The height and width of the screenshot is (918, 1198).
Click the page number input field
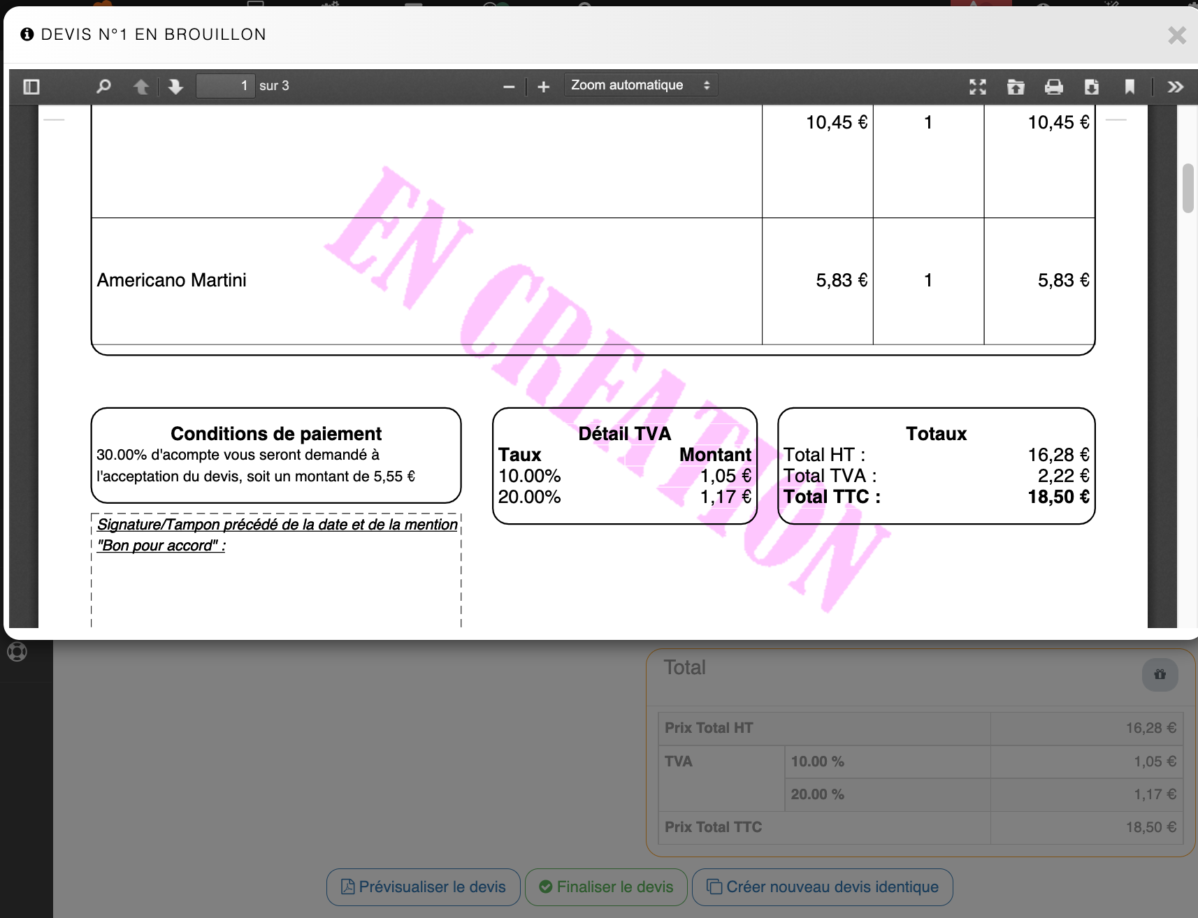tap(225, 86)
